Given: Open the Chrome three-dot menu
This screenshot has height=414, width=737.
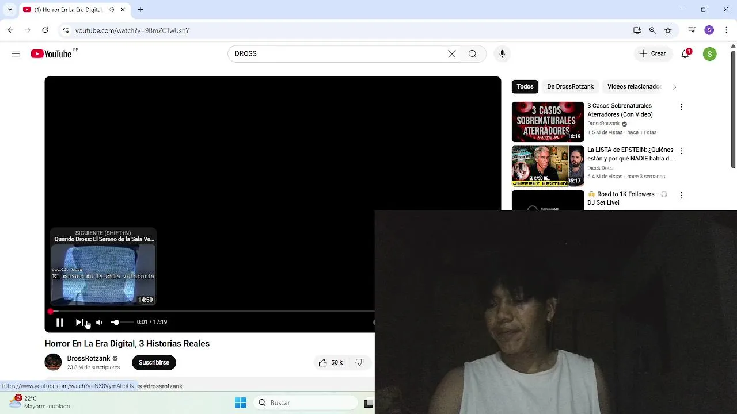Looking at the screenshot, I should tap(727, 30).
